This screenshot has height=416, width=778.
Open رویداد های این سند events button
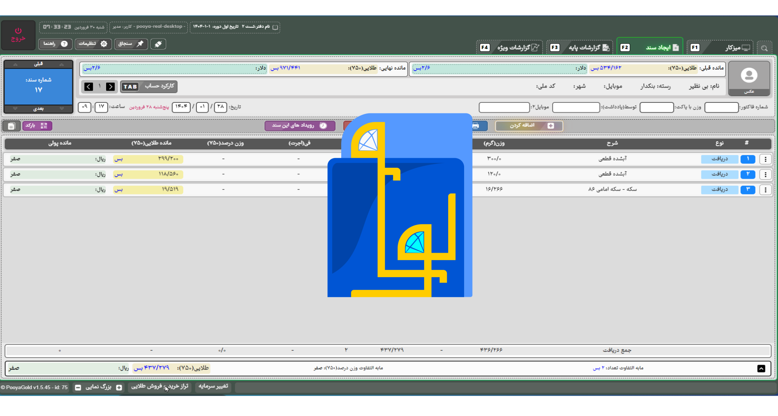[300, 126]
